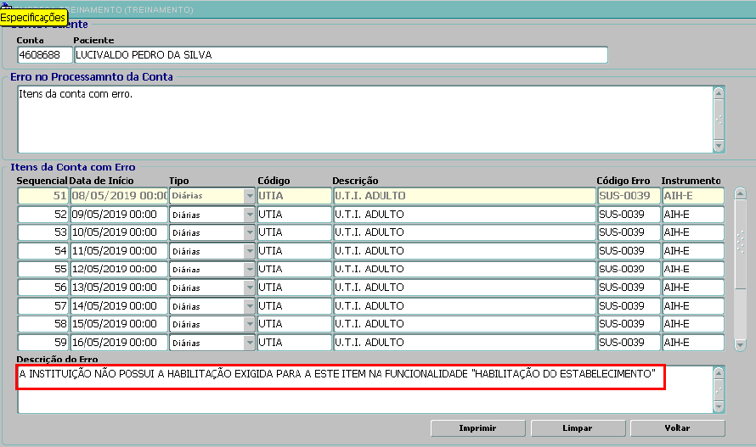Click AIH-E instrument cell in row 55

tap(693, 269)
